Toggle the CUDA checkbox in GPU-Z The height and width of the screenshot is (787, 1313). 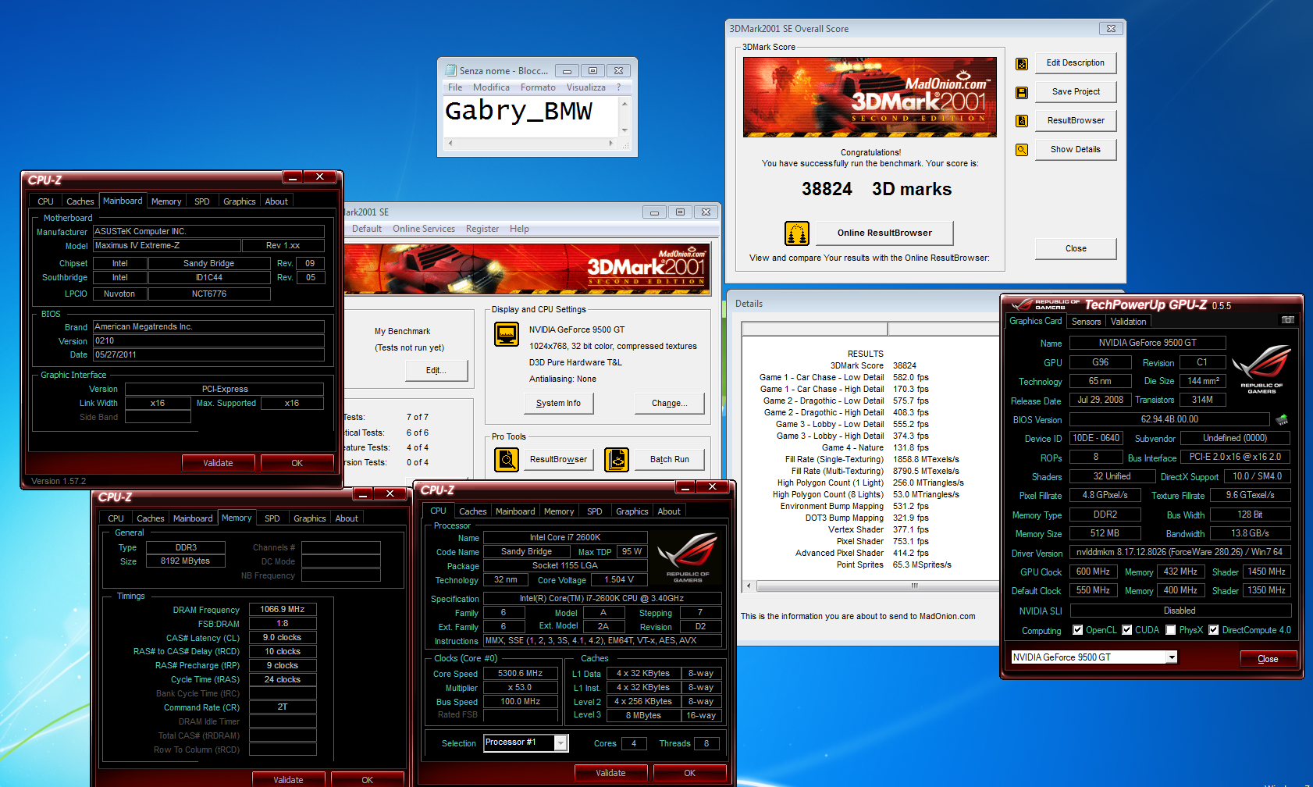tap(1127, 630)
